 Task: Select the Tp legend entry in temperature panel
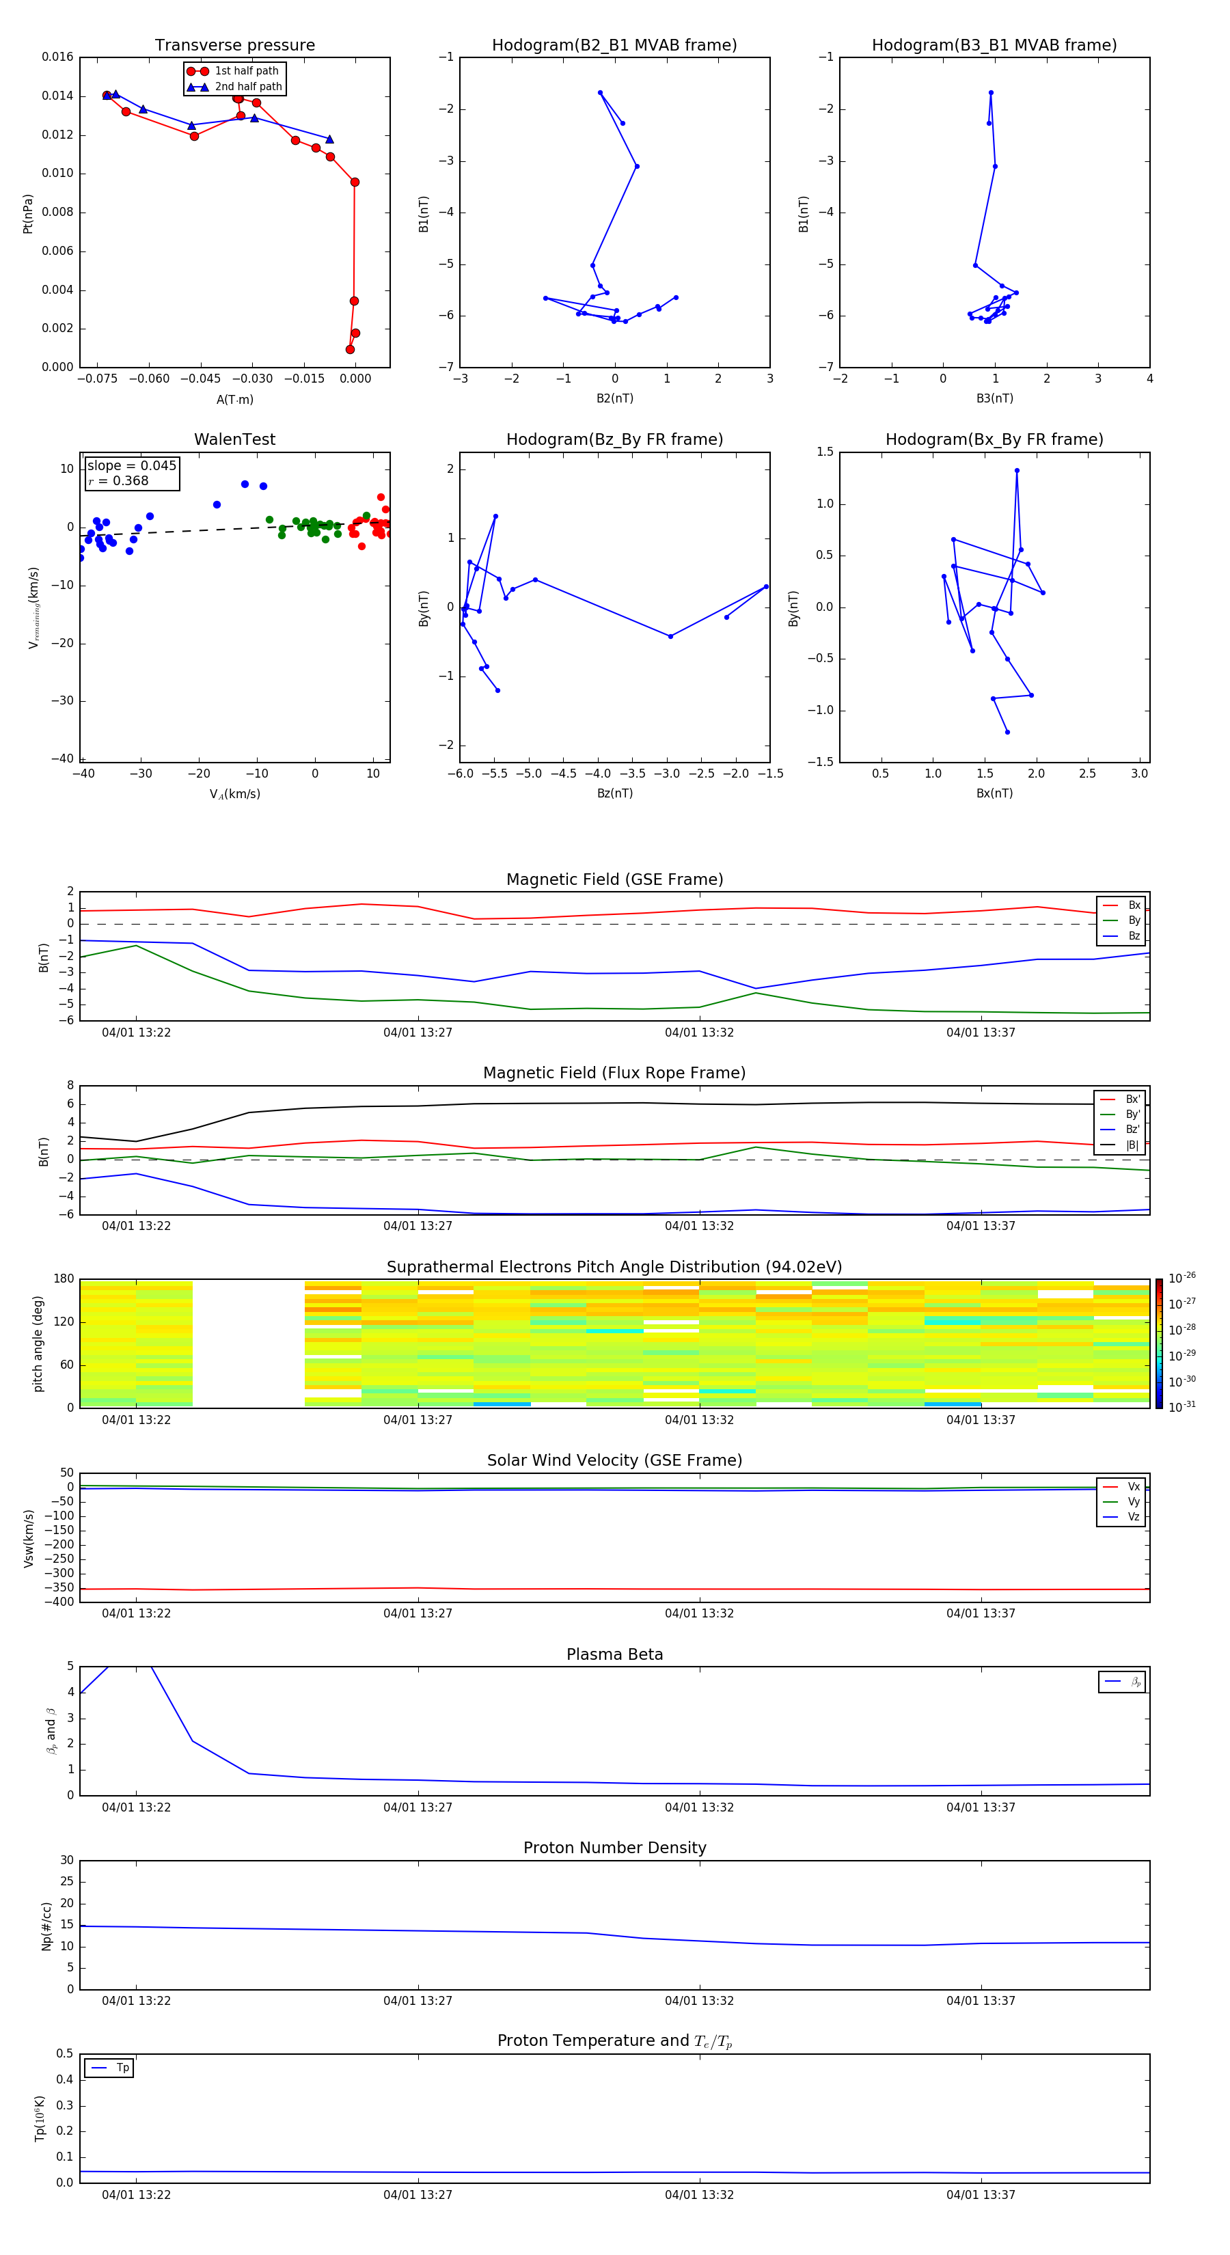click(109, 2068)
